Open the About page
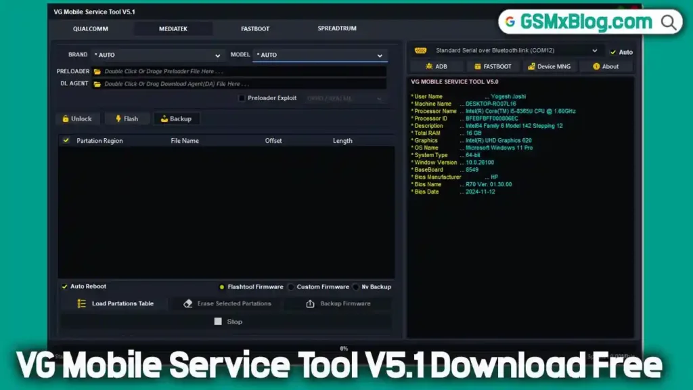 click(606, 66)
